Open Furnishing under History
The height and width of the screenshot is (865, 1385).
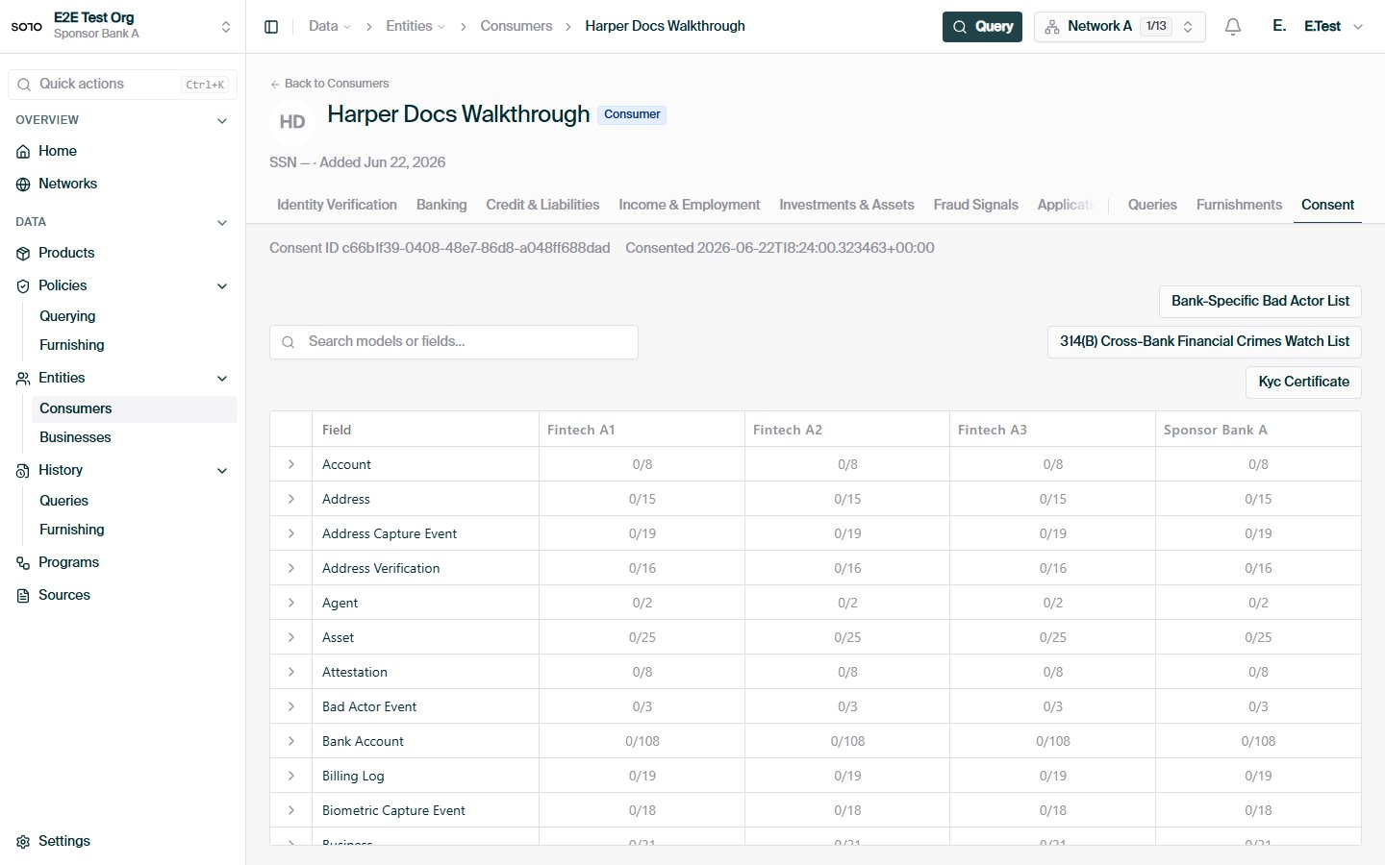(72, 530)
